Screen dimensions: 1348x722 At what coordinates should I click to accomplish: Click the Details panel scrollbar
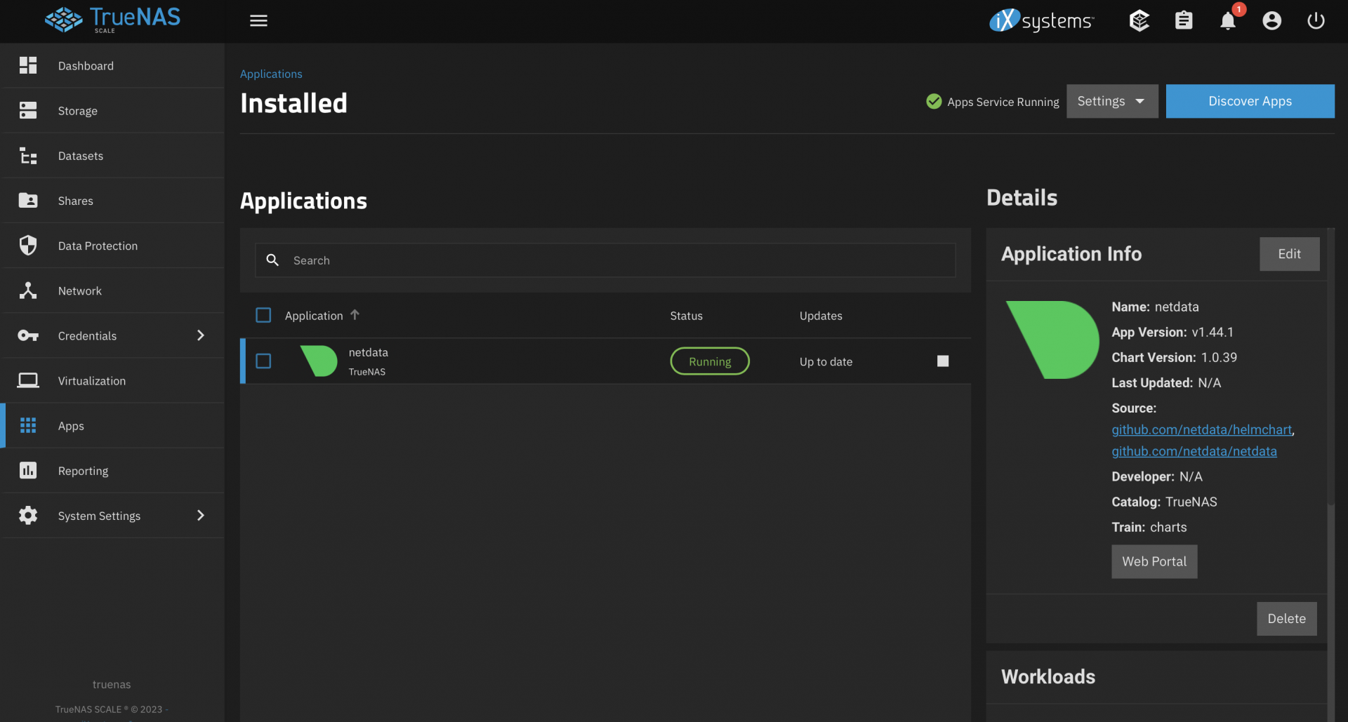1330,365
